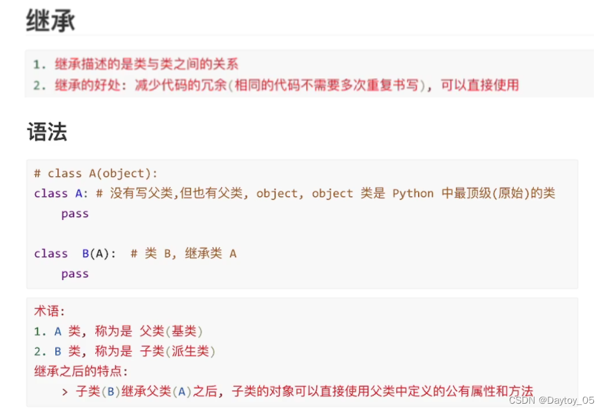Click the 继承之后的特点: label
Image resolution: width=605 pixels, height=412 pixels.
81,371
